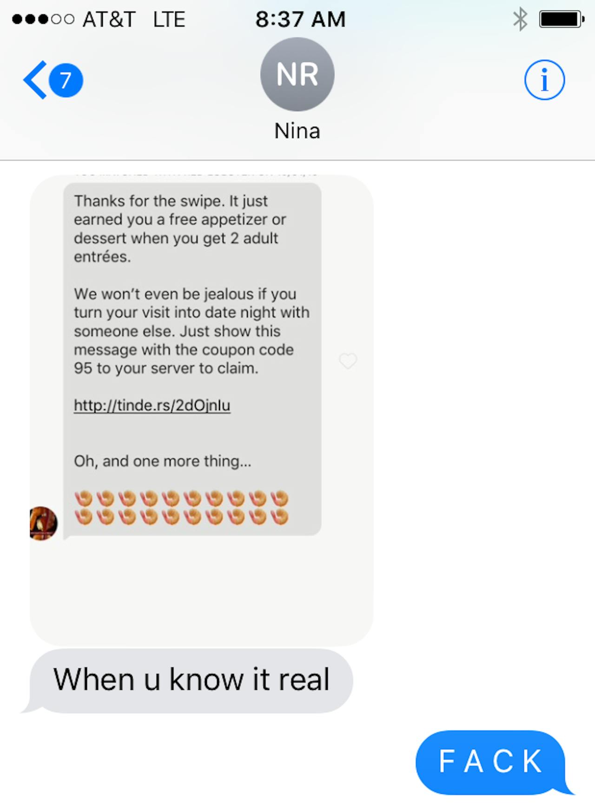Image resolution: width=595 pixels, height=811 pixels.
Task: Tap the AT&T carrier label
Action: click(x=109, y=20)
